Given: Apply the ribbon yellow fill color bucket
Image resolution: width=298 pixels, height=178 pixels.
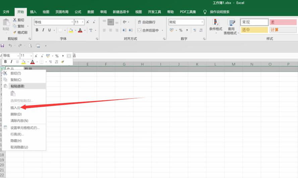Looking at the screenshot, I should [x=71, y=30].
